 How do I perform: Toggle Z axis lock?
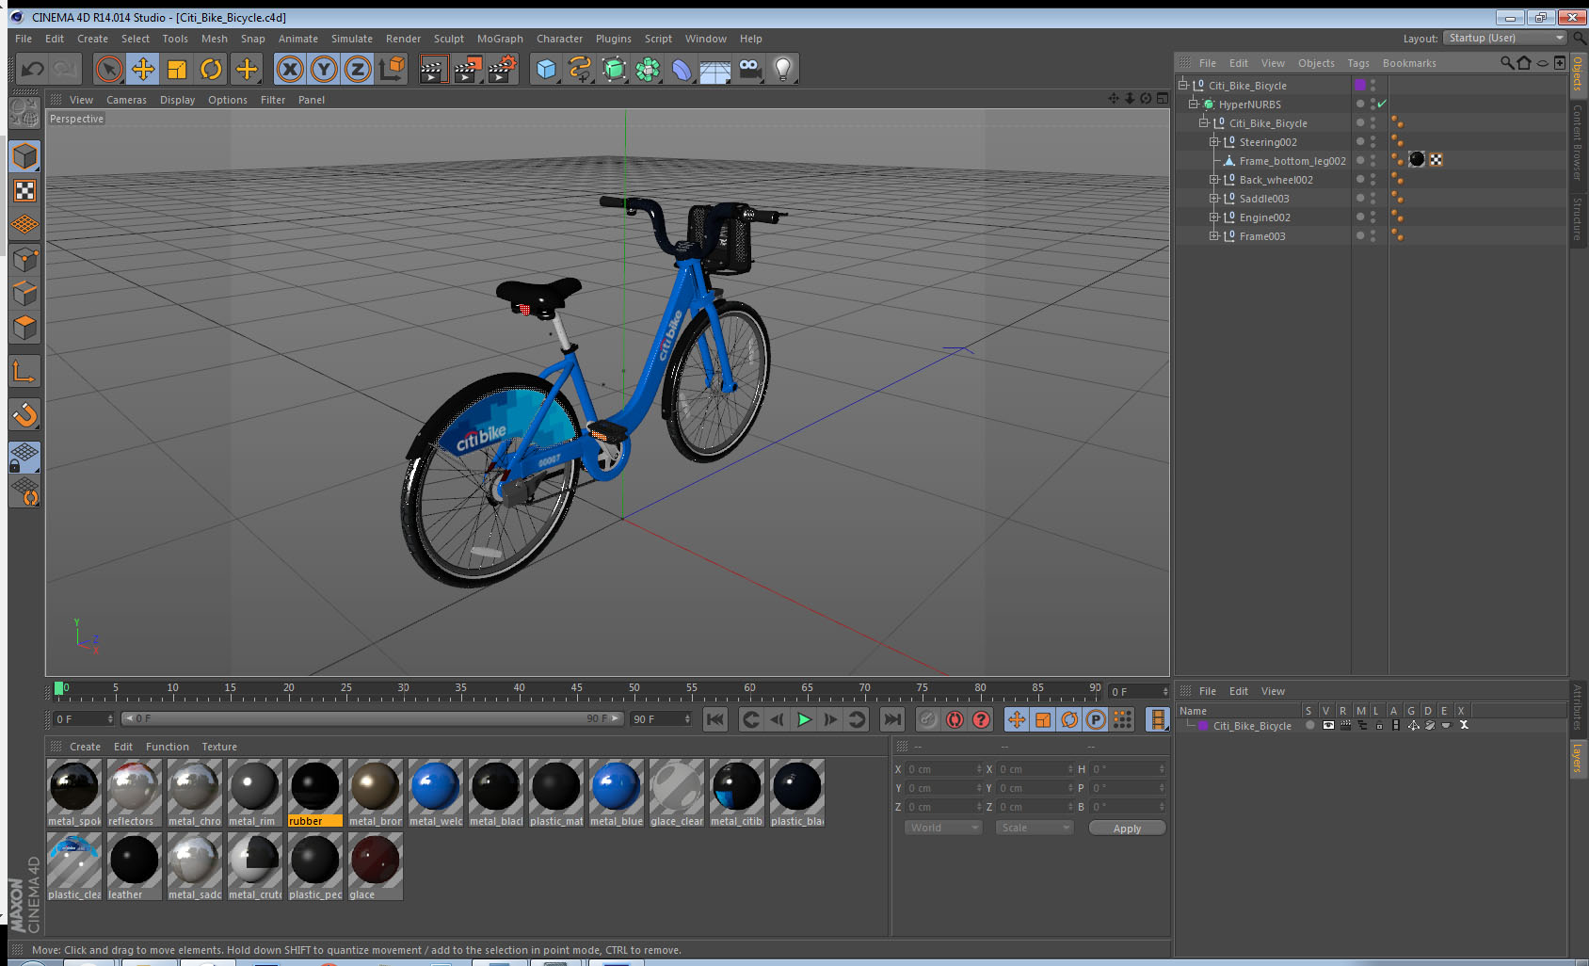pyautogui.click(x=358, y=69)
